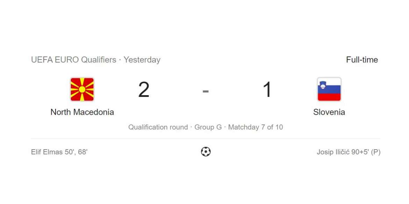The image size is (409, 204).
Task: Click the 90+5' goal time
Action: (x=361, y=152)
